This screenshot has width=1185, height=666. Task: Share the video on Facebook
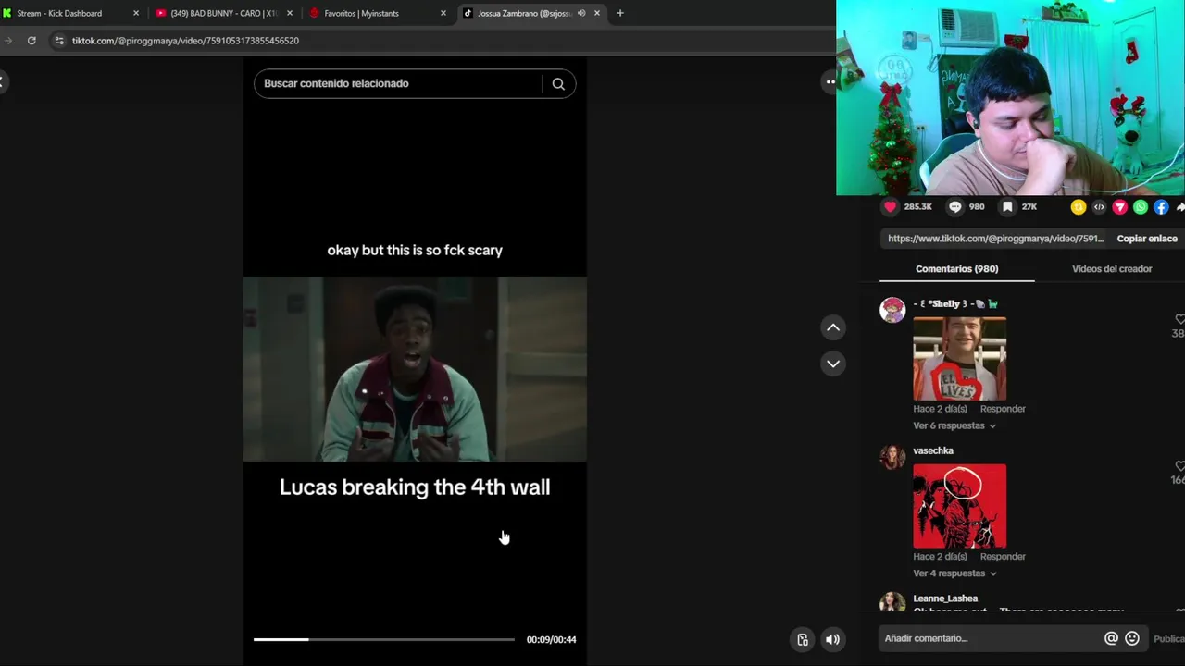[x=1161, y=207]
